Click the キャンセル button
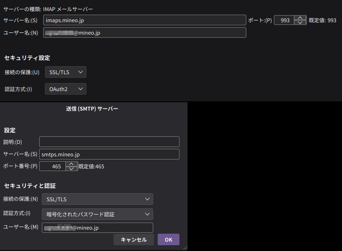The image size is (342, 251). pos(134,239)
